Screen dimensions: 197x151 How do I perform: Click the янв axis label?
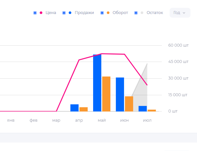11,120
